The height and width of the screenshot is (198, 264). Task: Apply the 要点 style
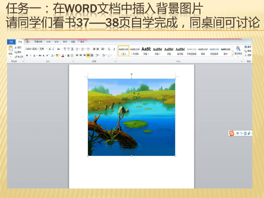[x=226, y=51]
